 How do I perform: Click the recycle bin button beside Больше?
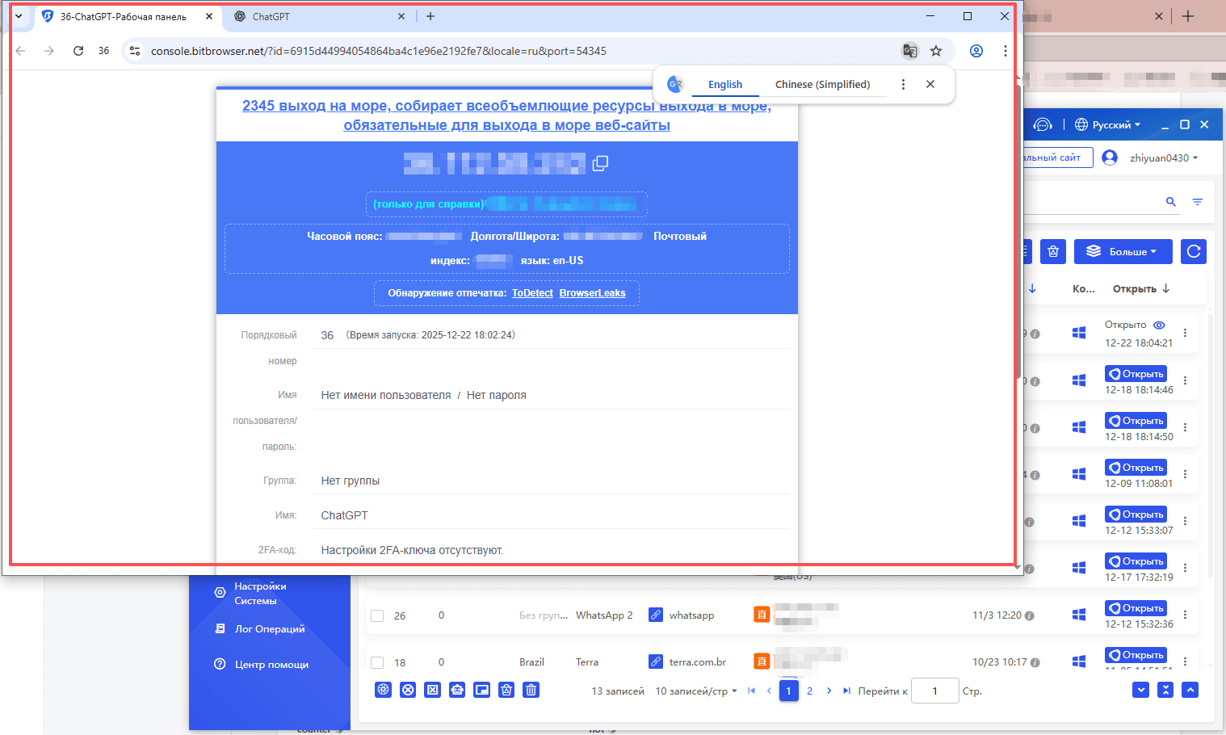click(1053, 251)
